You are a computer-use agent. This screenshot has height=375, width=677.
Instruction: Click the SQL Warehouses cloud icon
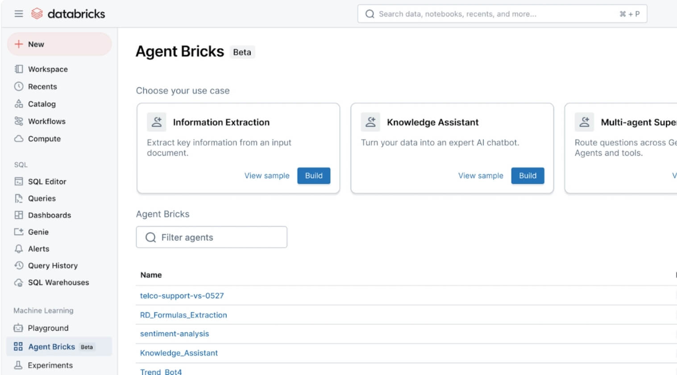[x=19, y=282]
